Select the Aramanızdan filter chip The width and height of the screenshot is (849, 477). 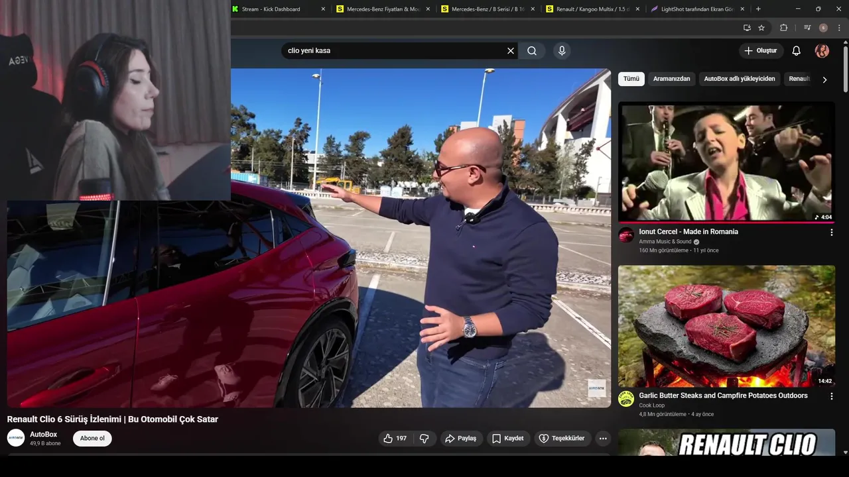tap(672, 79)
